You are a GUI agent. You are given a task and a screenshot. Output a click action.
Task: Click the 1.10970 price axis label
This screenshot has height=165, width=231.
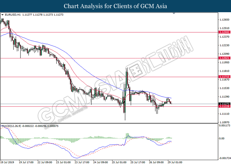tap(224, 122)
